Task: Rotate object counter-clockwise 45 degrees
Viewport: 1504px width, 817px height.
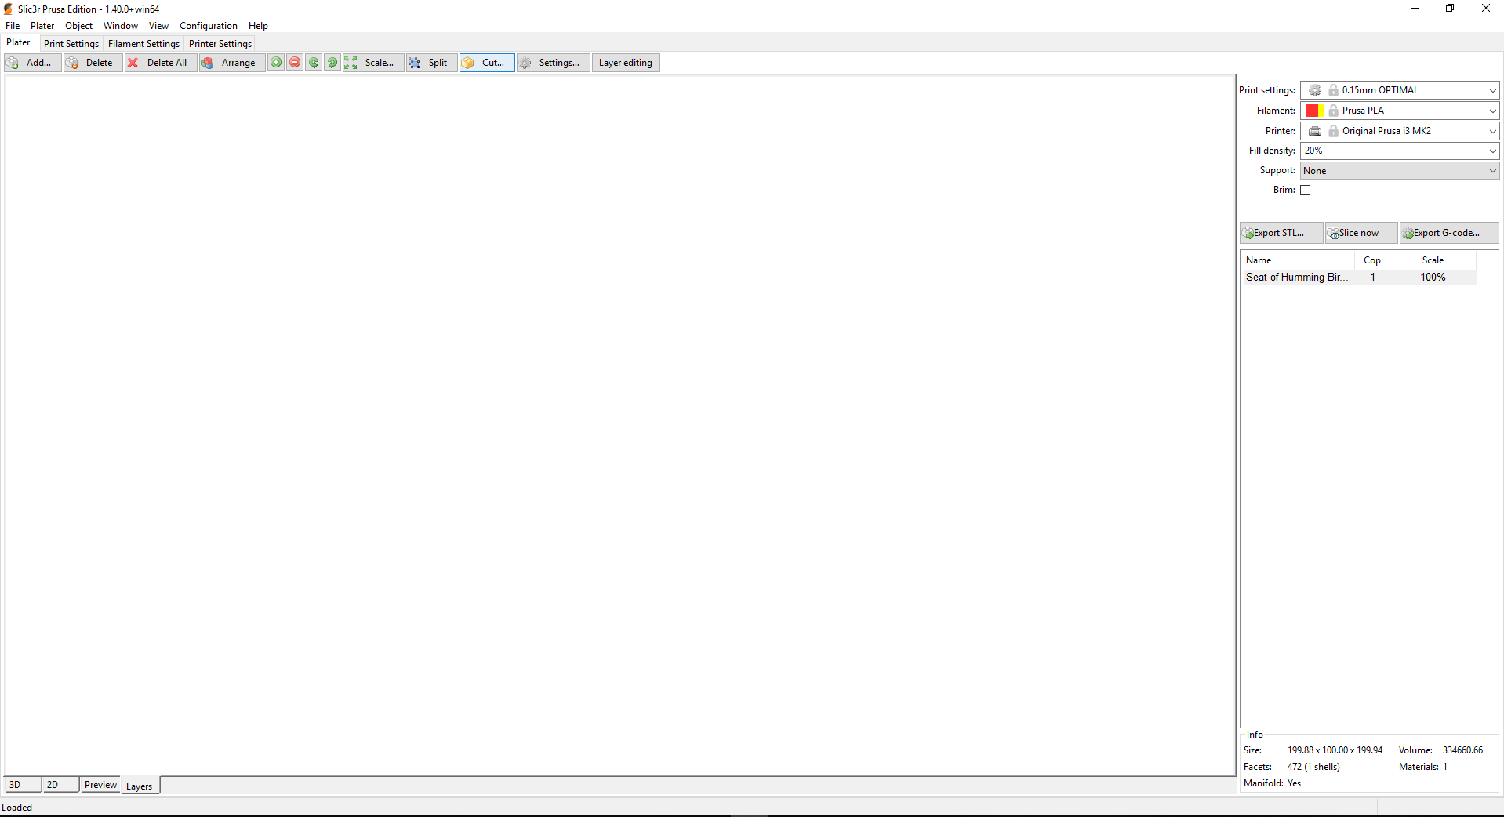Action: [314, 63]
